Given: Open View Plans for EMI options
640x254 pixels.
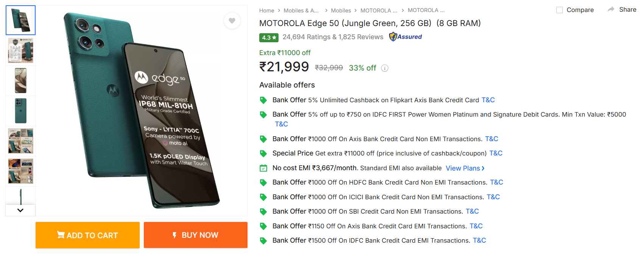Looking at the screenshot, I should pos(465,168).
